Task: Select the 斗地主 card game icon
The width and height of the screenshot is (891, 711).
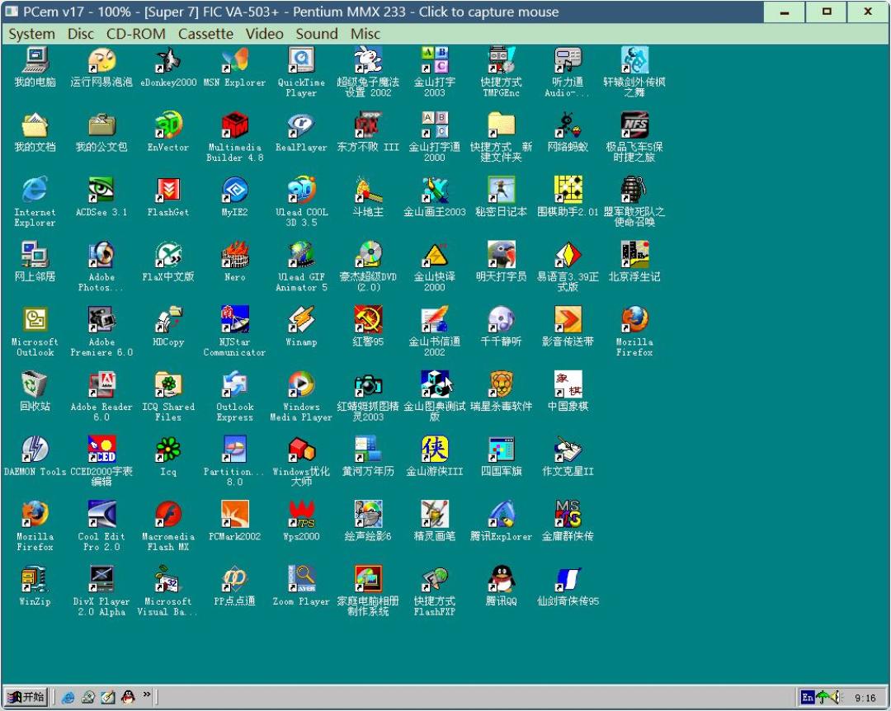Action: [x=368, y=197]
